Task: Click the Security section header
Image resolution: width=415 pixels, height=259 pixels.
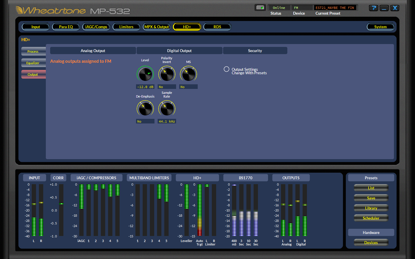Action: [255, 51]
